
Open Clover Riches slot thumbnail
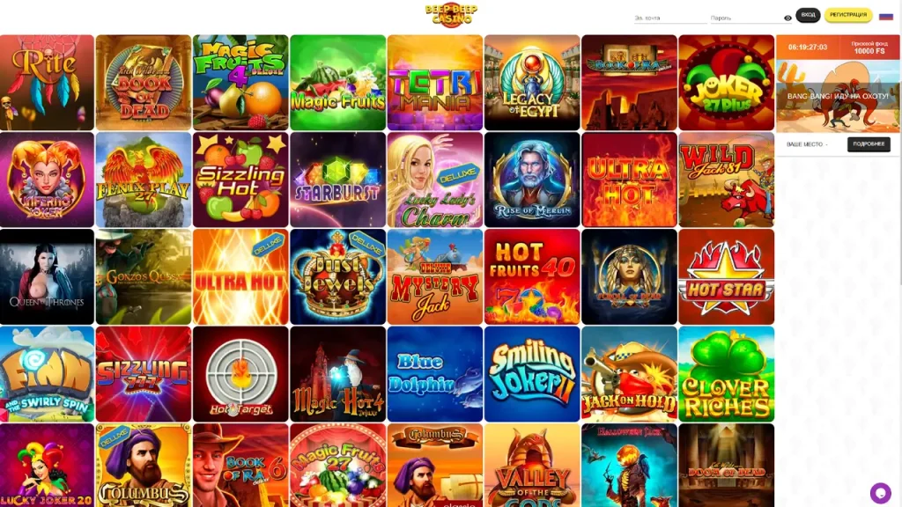pyautogui.click(x=726, y=374)
